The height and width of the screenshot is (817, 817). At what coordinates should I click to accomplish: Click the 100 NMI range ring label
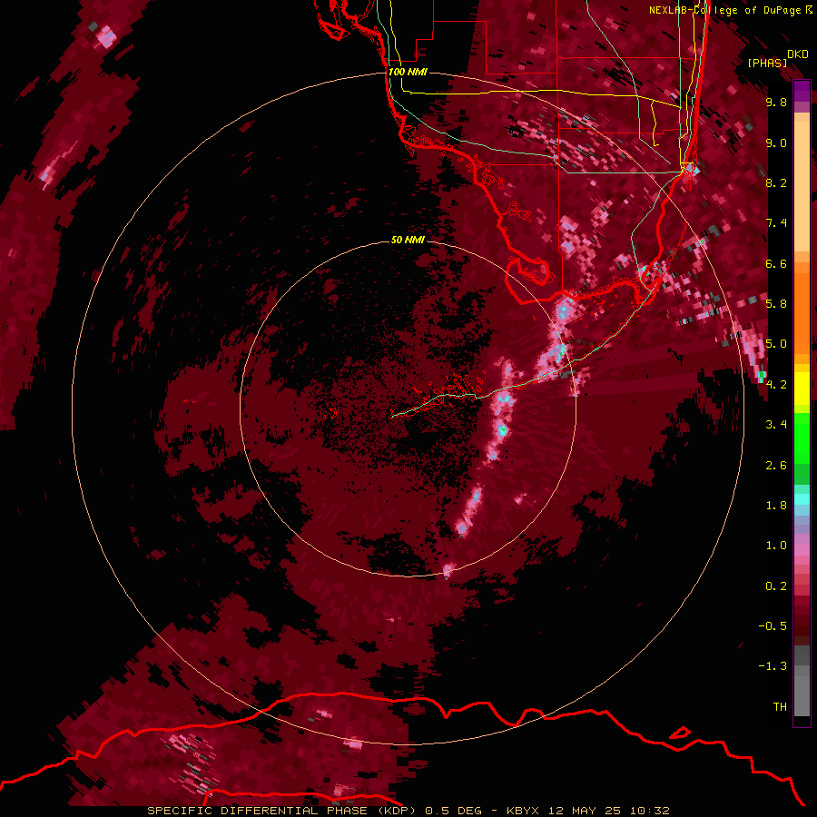(408, 72)
